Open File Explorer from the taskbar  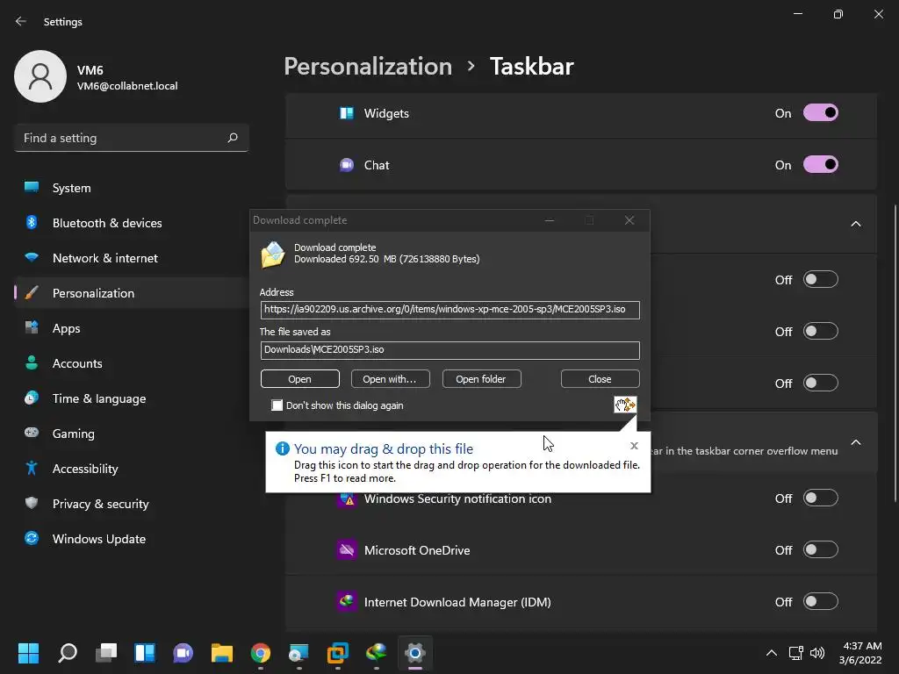[222, 653]
